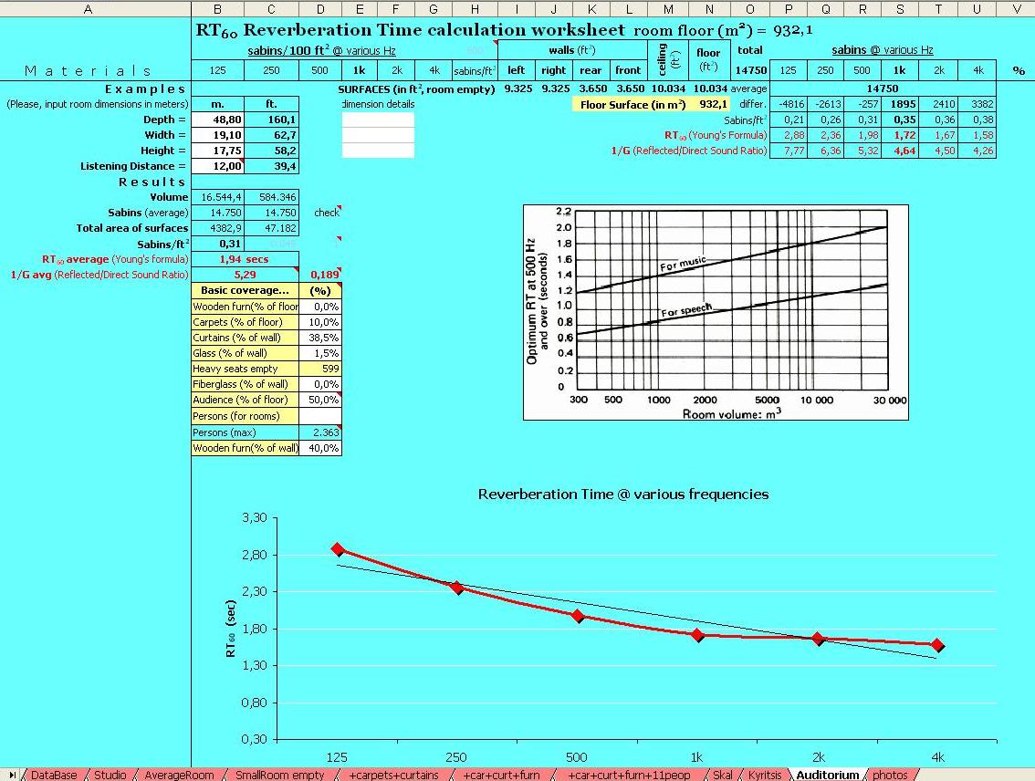
Task: Click the 0,189 cell
Action: click(320, 275)
